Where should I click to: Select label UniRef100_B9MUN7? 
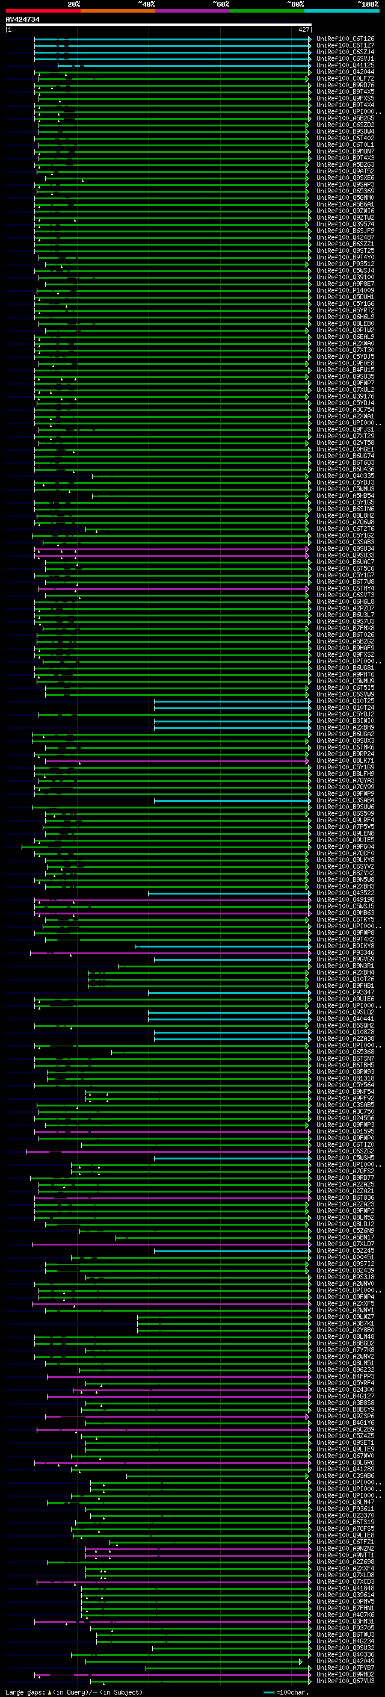[x=345, y=152]
